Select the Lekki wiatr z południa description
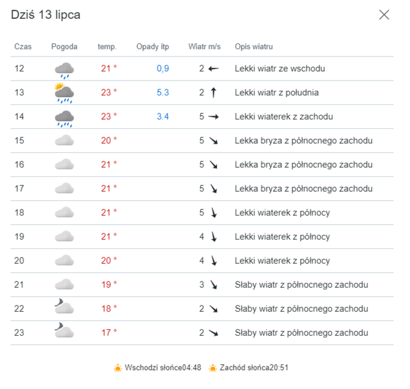The width and height of the screenshot is (410, 389). (x=277, y=93)
